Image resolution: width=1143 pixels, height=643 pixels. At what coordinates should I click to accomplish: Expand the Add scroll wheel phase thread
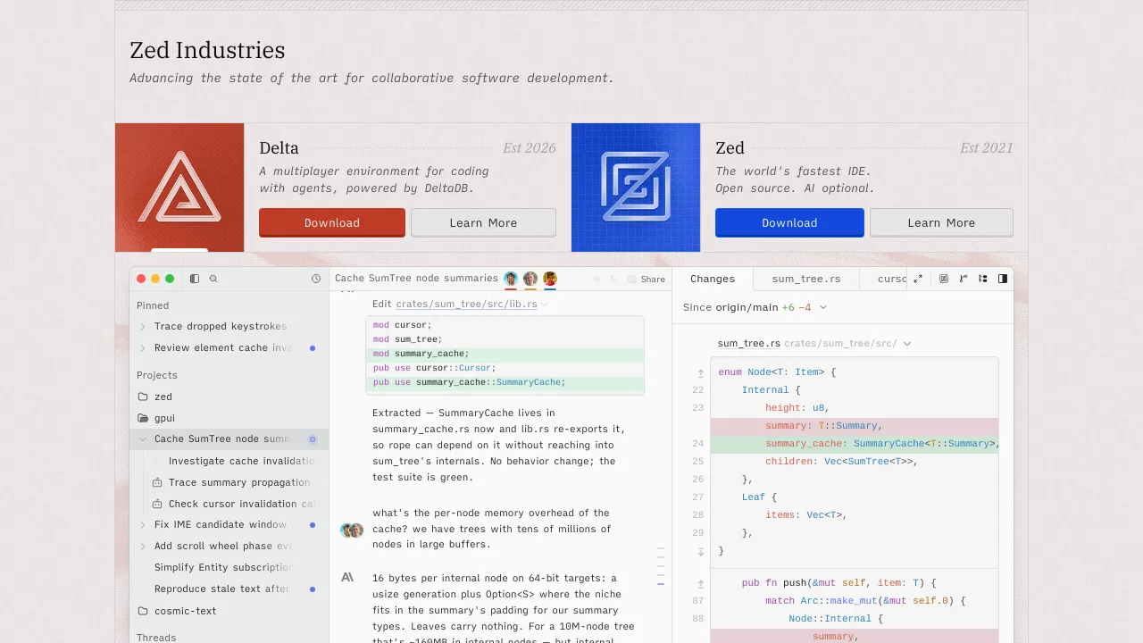click(143, 547)
